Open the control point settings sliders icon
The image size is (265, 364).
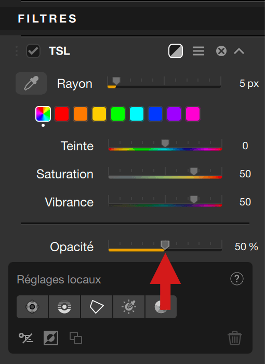[x=26, y=338]
